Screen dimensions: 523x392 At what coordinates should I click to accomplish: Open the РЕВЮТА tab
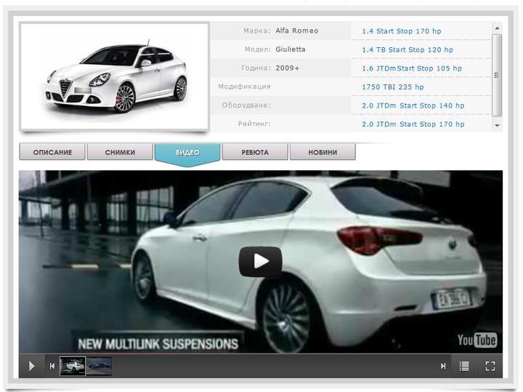click(x=255, y=152)
